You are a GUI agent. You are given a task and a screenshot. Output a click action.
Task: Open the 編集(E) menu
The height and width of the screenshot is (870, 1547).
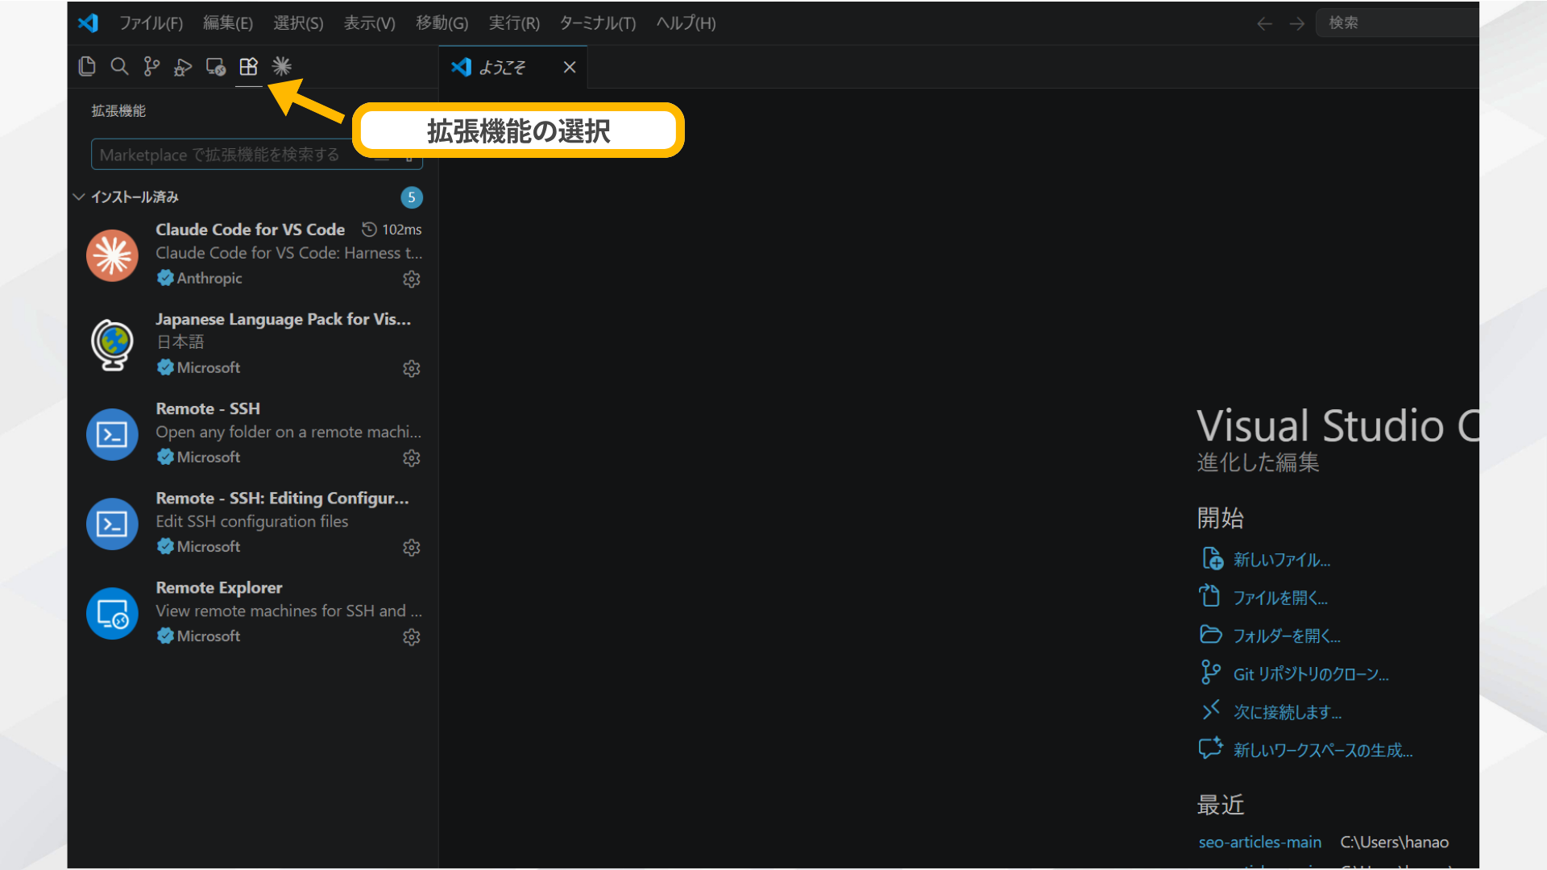click(x=228, y=23)
